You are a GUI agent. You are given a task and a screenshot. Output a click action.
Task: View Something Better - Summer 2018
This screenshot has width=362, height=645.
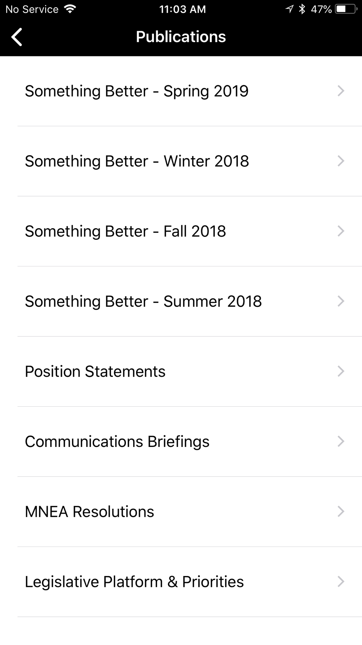click(143, 301)
